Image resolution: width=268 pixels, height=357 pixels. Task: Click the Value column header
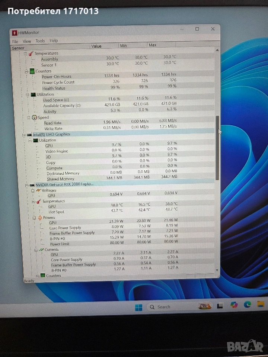click(96, 46)
